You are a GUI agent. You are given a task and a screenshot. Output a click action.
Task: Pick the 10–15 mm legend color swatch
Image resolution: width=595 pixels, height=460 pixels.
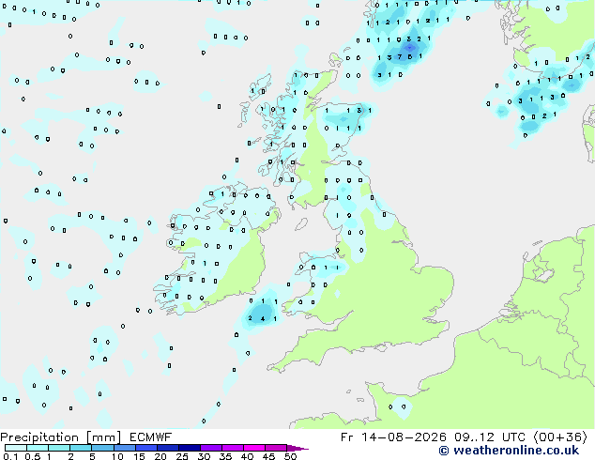(x=124, y=448)
